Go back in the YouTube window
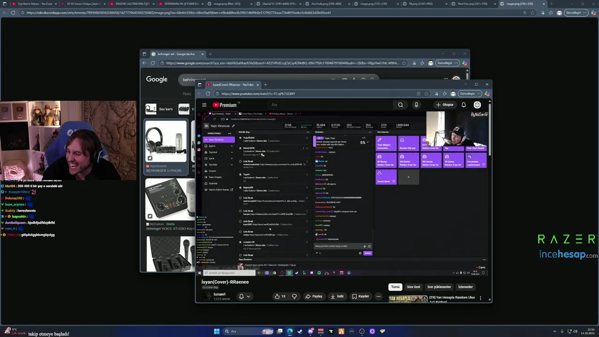599x337 pixels. tap(200, 94)
